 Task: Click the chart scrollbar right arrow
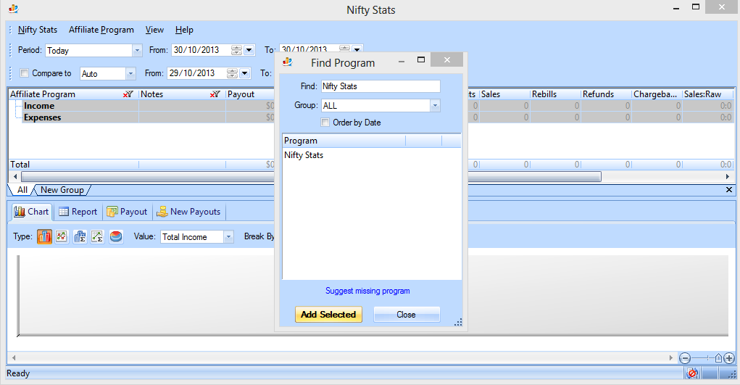tap(670, 358)
